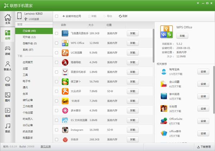Click 56.7MB size of 保卫萝卜

94,81
